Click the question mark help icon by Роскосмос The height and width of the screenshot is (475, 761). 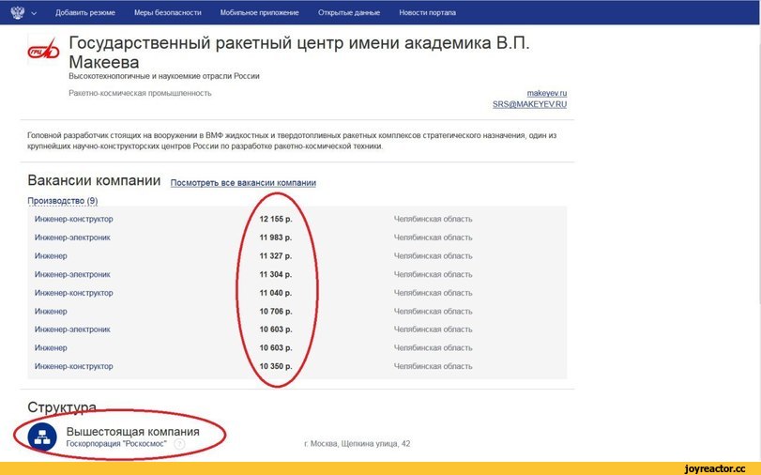coord(179,444)
